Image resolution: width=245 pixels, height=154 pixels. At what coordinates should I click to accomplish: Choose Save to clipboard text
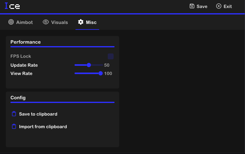tap(38, 114)
